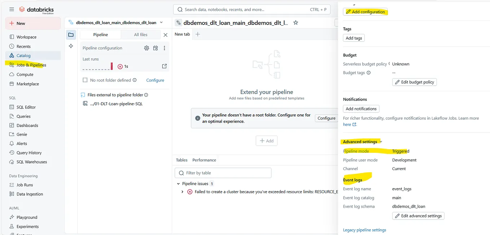Click the Add configuration button
Image resolution: width=490 pixels, height=235 pixels.
[x=365, y=12]
